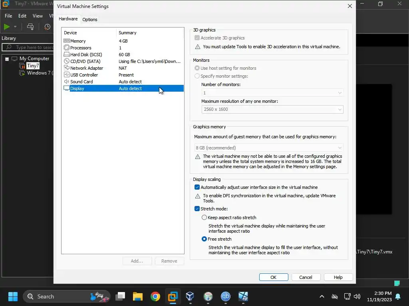Select the Hard Disk (SCSI) icon
This screenshot has height=306, width=409.
tap(67, 54)
